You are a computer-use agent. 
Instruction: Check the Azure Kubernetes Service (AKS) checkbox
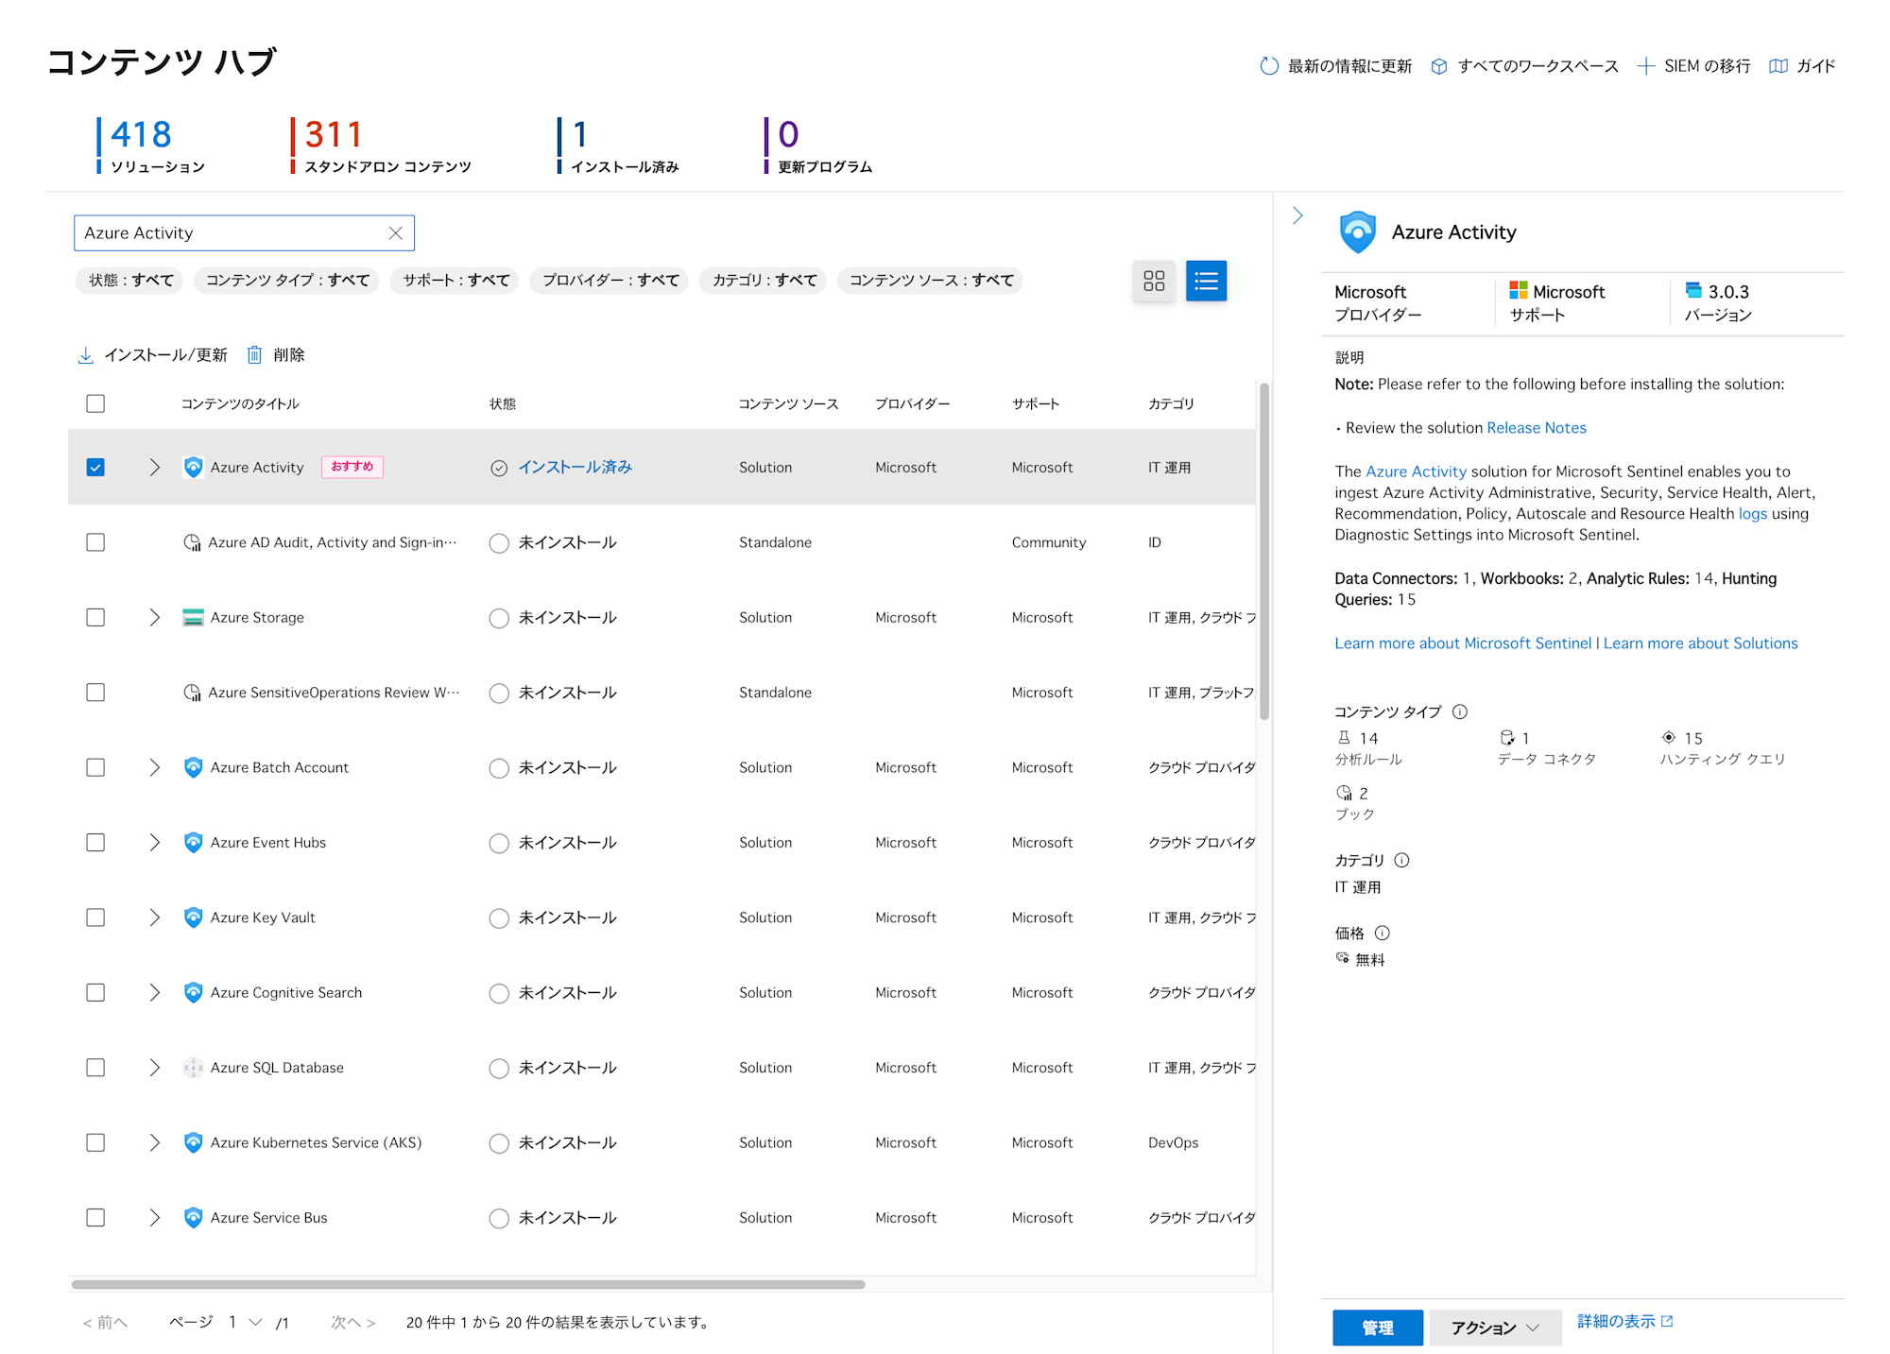tap(95, 1142)
